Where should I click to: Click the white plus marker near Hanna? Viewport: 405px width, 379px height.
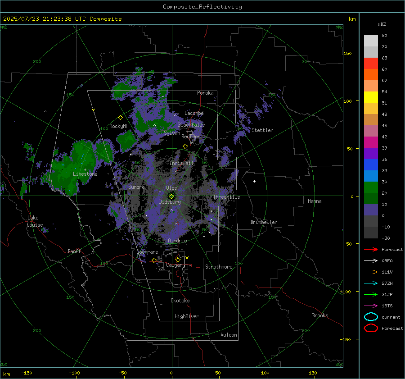click(254, 181)
